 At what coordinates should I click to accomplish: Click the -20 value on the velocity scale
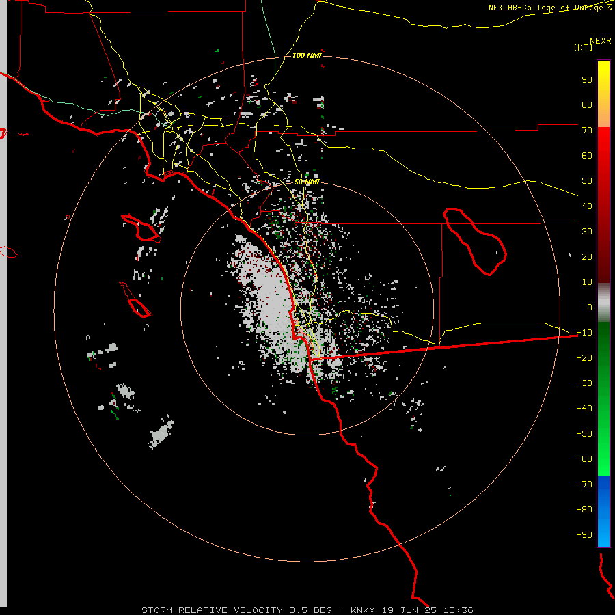point(584,358)
